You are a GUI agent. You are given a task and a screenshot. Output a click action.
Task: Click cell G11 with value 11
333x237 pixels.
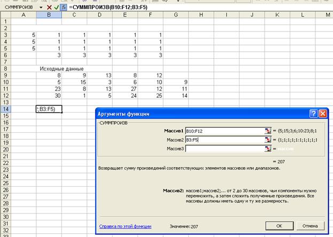tap(176, 89)
